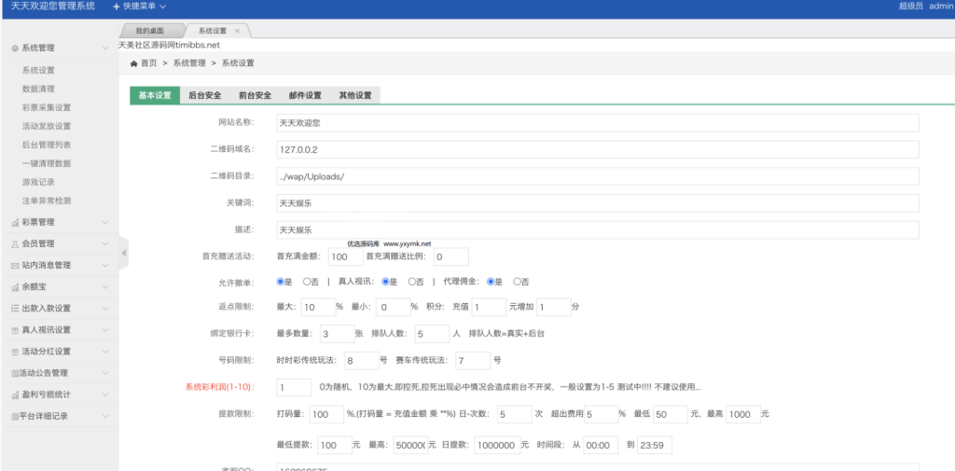Expand the 真人视讯设置 section chevron
Image resolution: width=955 pixels, height=471 pixels.
click(x=106, y=329)
